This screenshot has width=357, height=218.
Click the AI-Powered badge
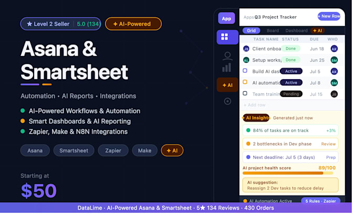pos(133,24)
